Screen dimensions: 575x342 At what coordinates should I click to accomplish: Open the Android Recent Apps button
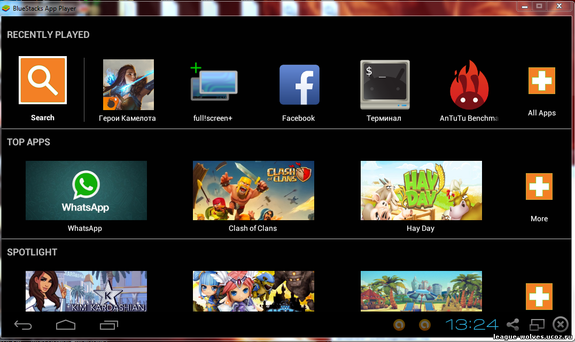click(x=109, y=325)
